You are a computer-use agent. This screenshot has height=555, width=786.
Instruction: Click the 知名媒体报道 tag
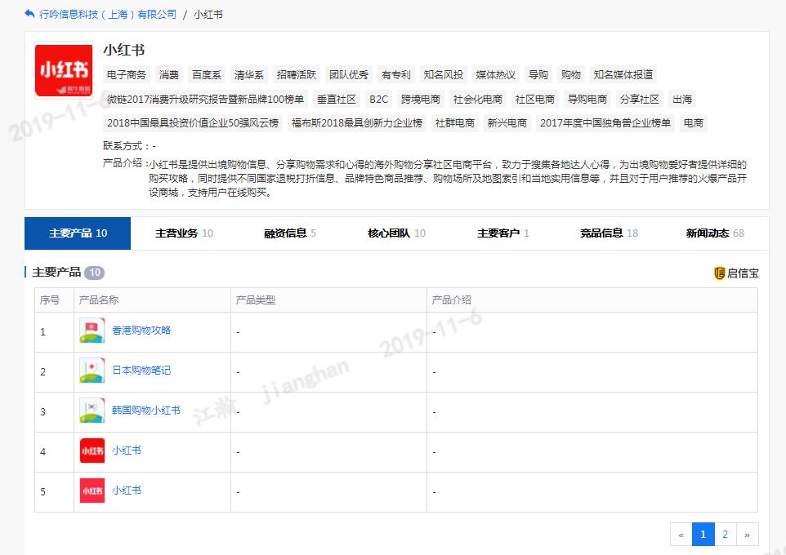click(623, 74)
